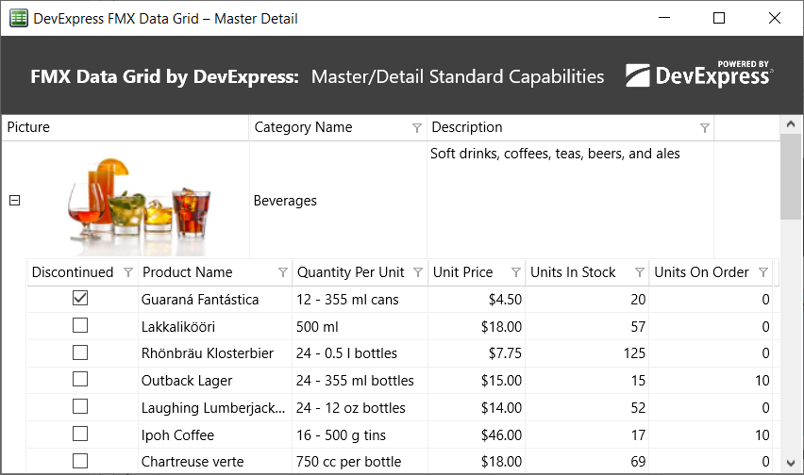This screenshot has height=475, width=804.
Task: Select the 57 units in stock cell
Action: point(587,326)
